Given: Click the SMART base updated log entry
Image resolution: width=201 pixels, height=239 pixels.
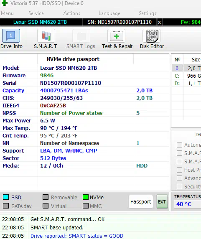Looking at the screenshot, I should coord(57,228).
